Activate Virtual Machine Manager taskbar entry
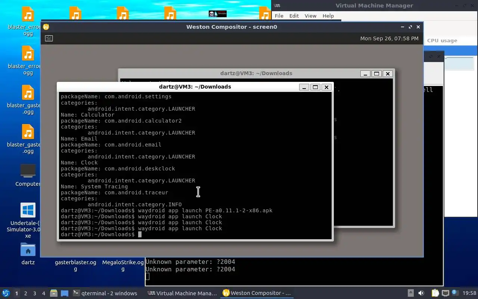This screenshot has height=299, width=478. tap(182, 293)
